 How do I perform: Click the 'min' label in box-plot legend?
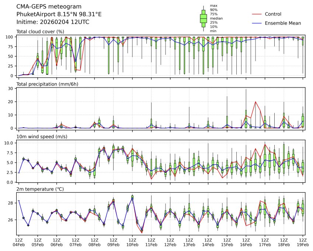[x=213, y=31]
